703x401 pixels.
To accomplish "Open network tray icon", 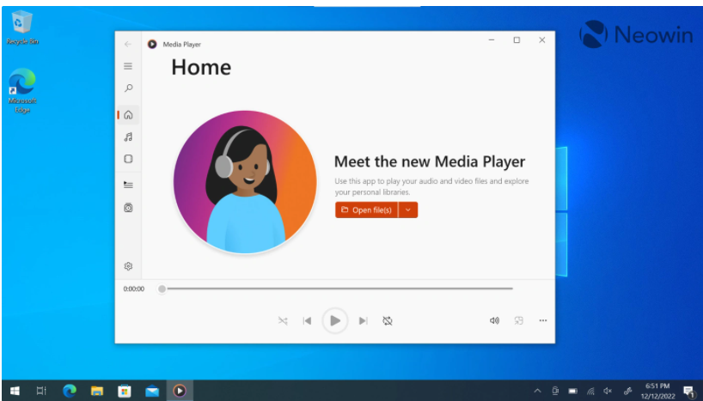I will [x=590, y=392].
